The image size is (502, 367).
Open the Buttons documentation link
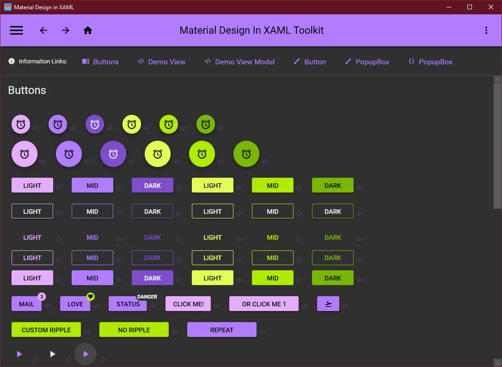pos(100,62)
